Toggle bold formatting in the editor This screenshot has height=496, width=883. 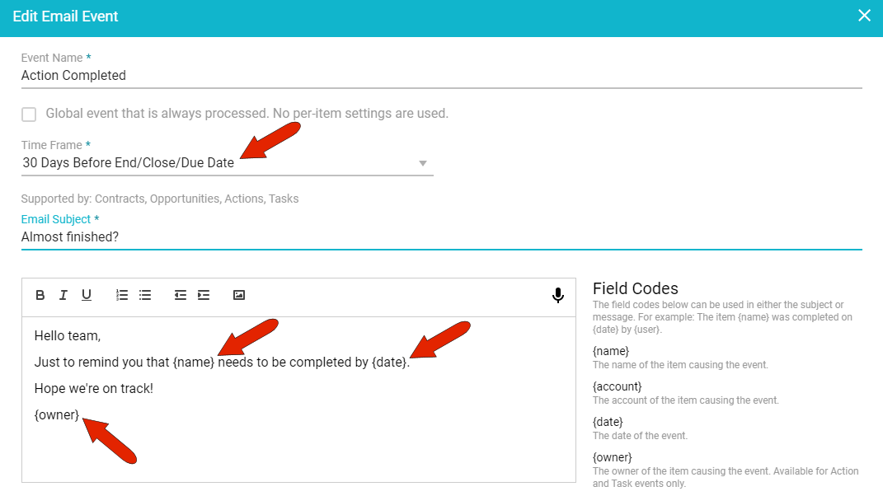[40, 295]
